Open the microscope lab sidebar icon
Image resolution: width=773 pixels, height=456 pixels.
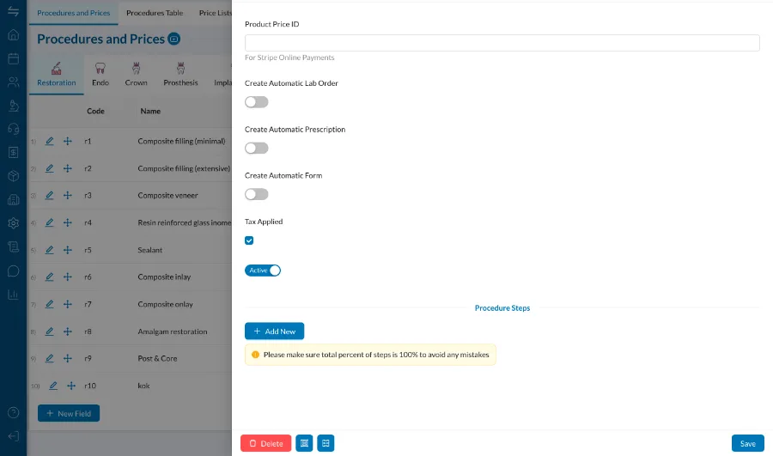(x=13, y=106)
